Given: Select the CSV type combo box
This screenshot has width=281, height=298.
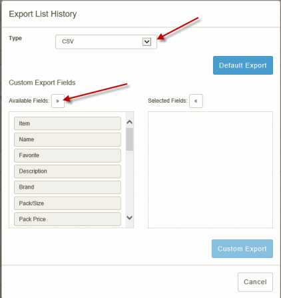Looking at the screenshot, I should [106, 42].
